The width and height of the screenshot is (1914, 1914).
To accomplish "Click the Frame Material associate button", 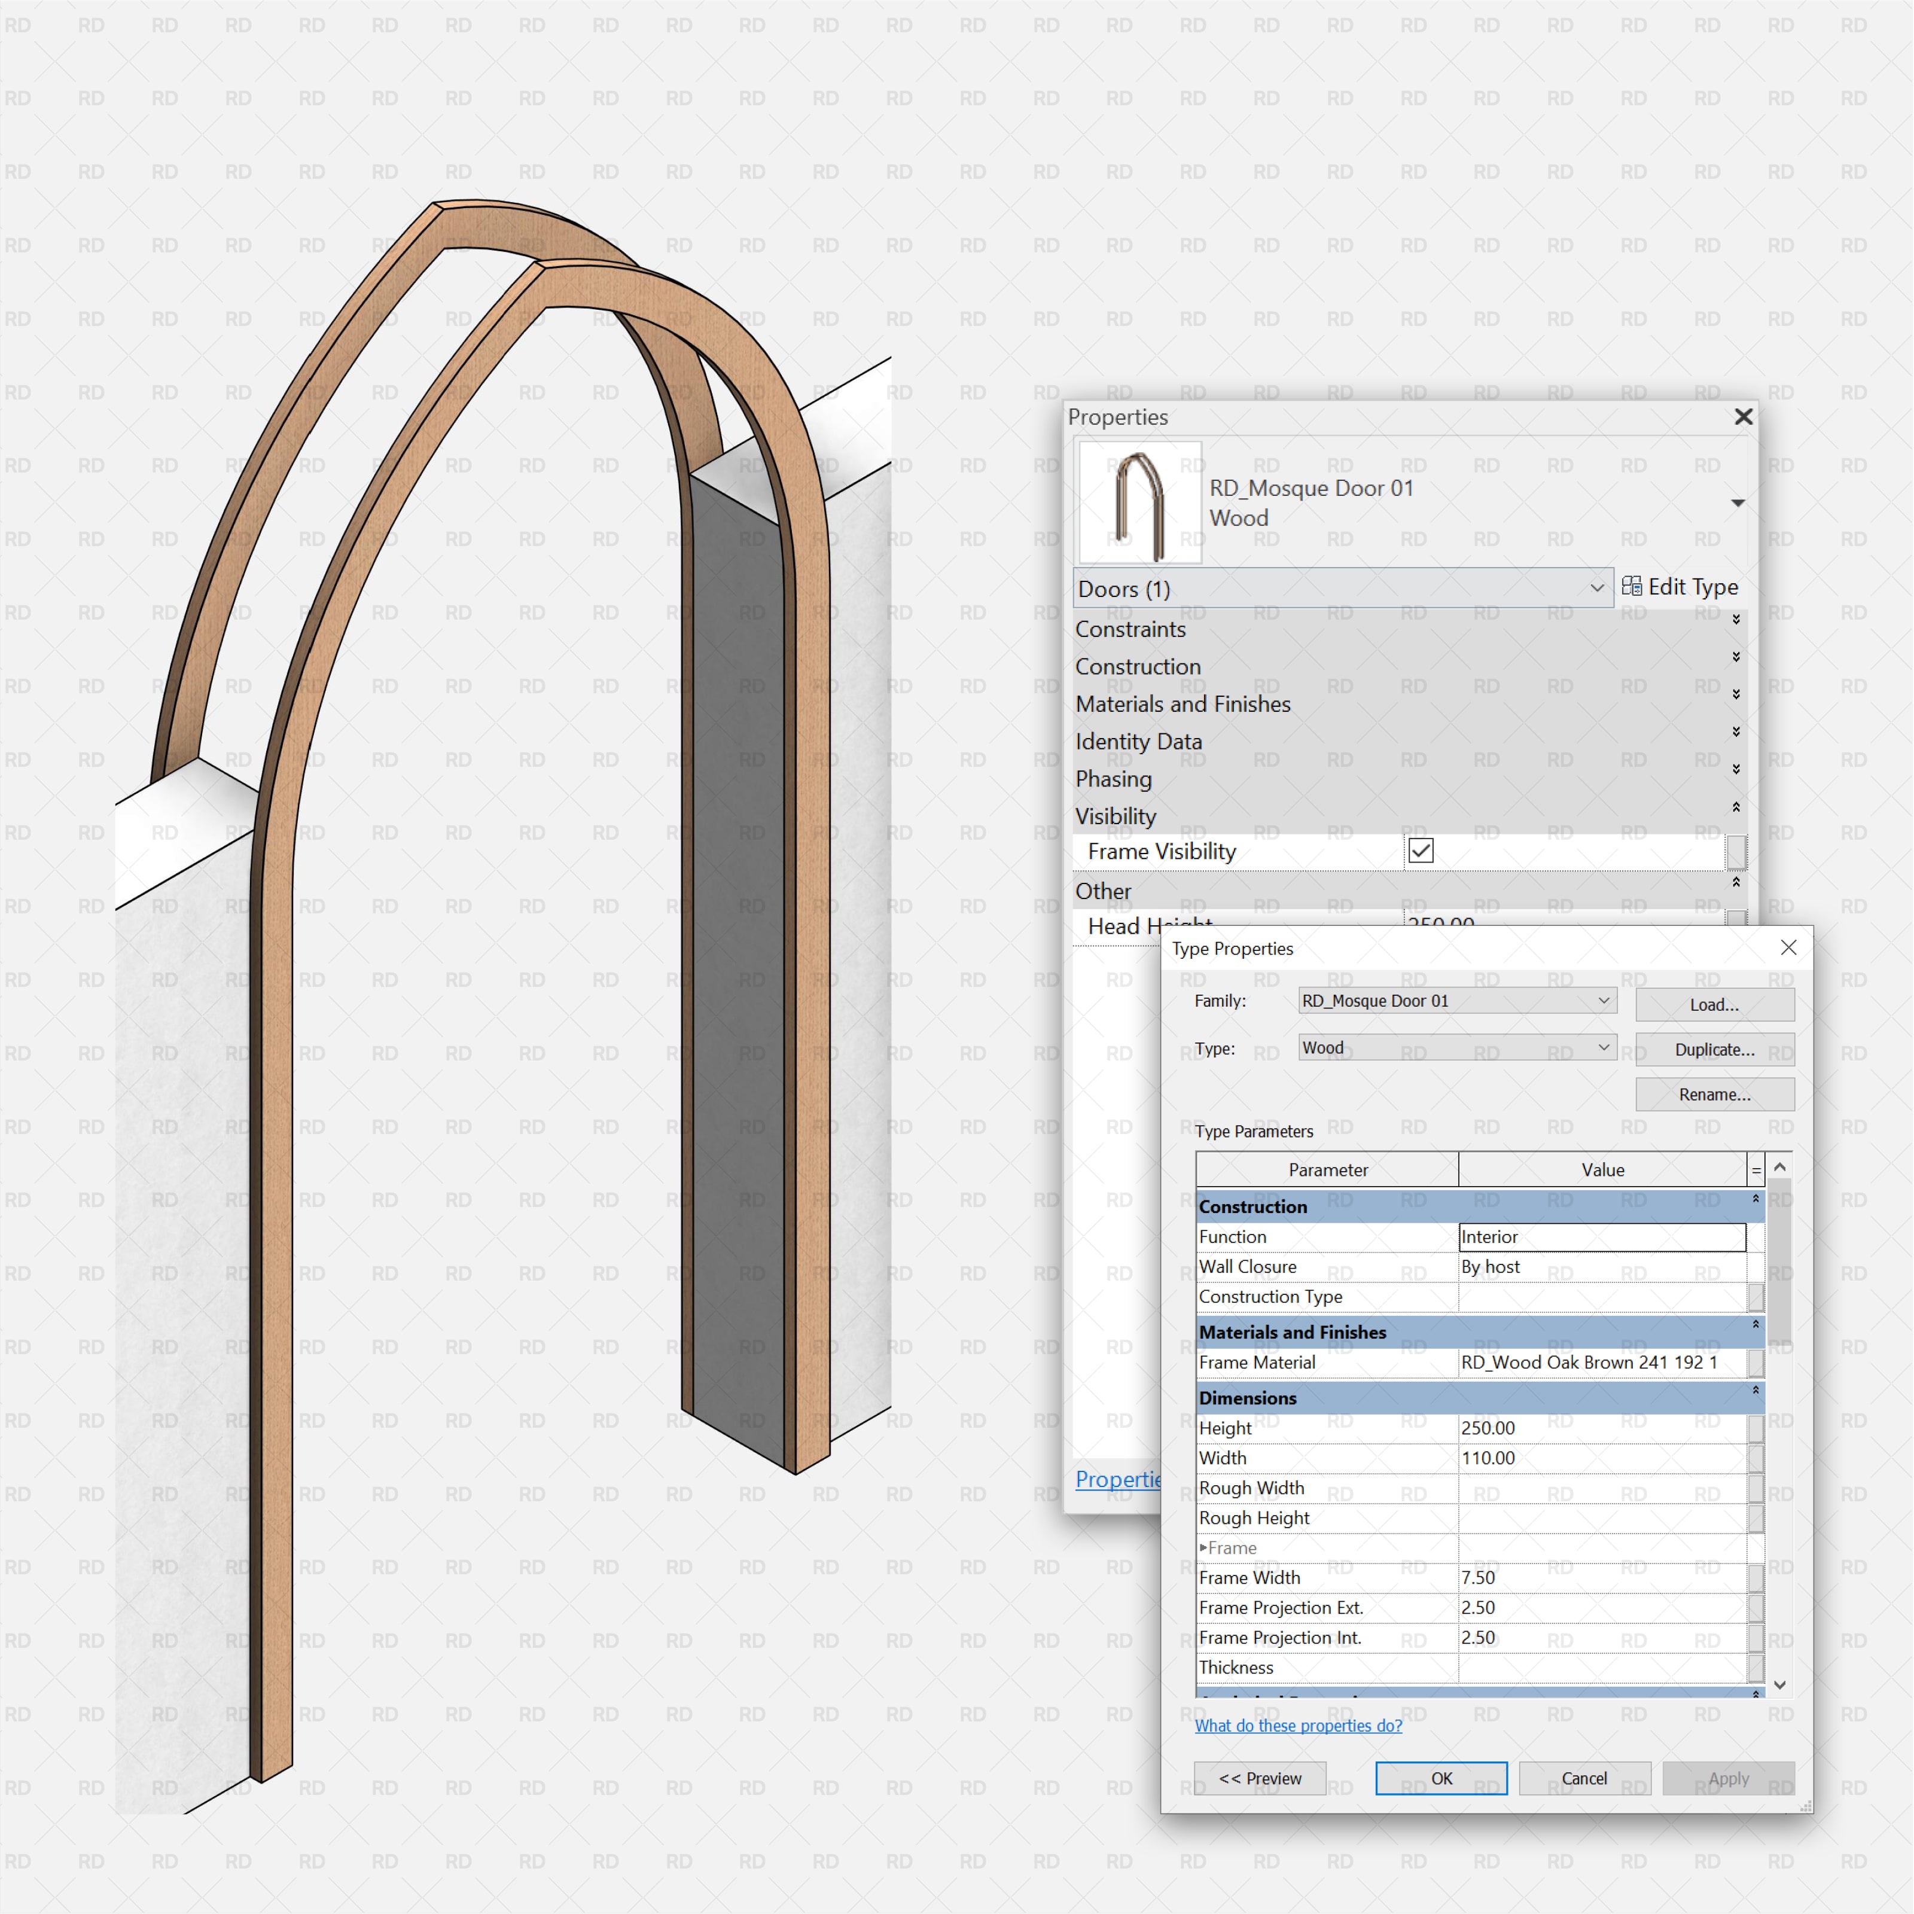I will coord(1755,1362).
